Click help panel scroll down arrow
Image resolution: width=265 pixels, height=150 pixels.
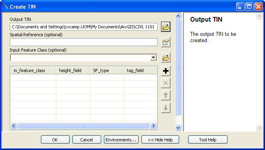259,128
